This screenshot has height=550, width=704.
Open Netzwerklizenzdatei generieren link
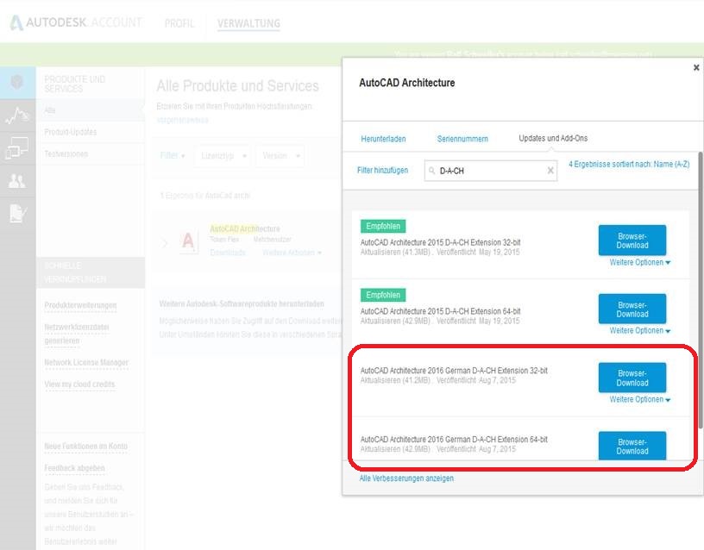coord(76,334)
